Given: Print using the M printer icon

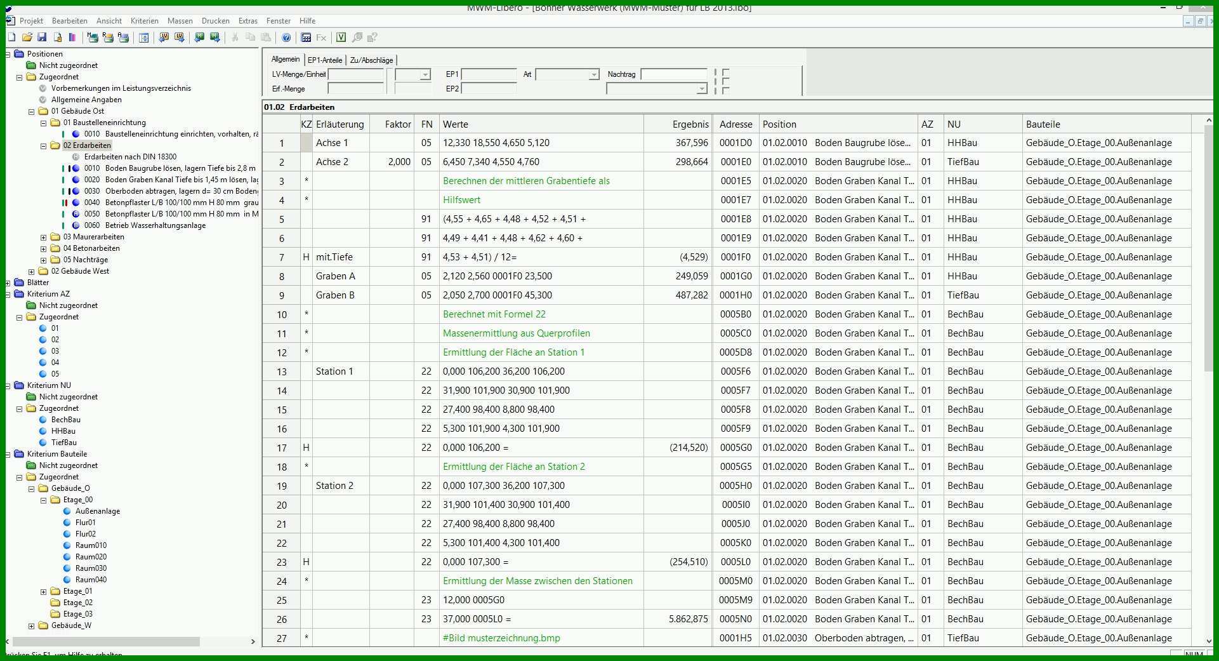Looking at the screenshot, I should (93, 37).
